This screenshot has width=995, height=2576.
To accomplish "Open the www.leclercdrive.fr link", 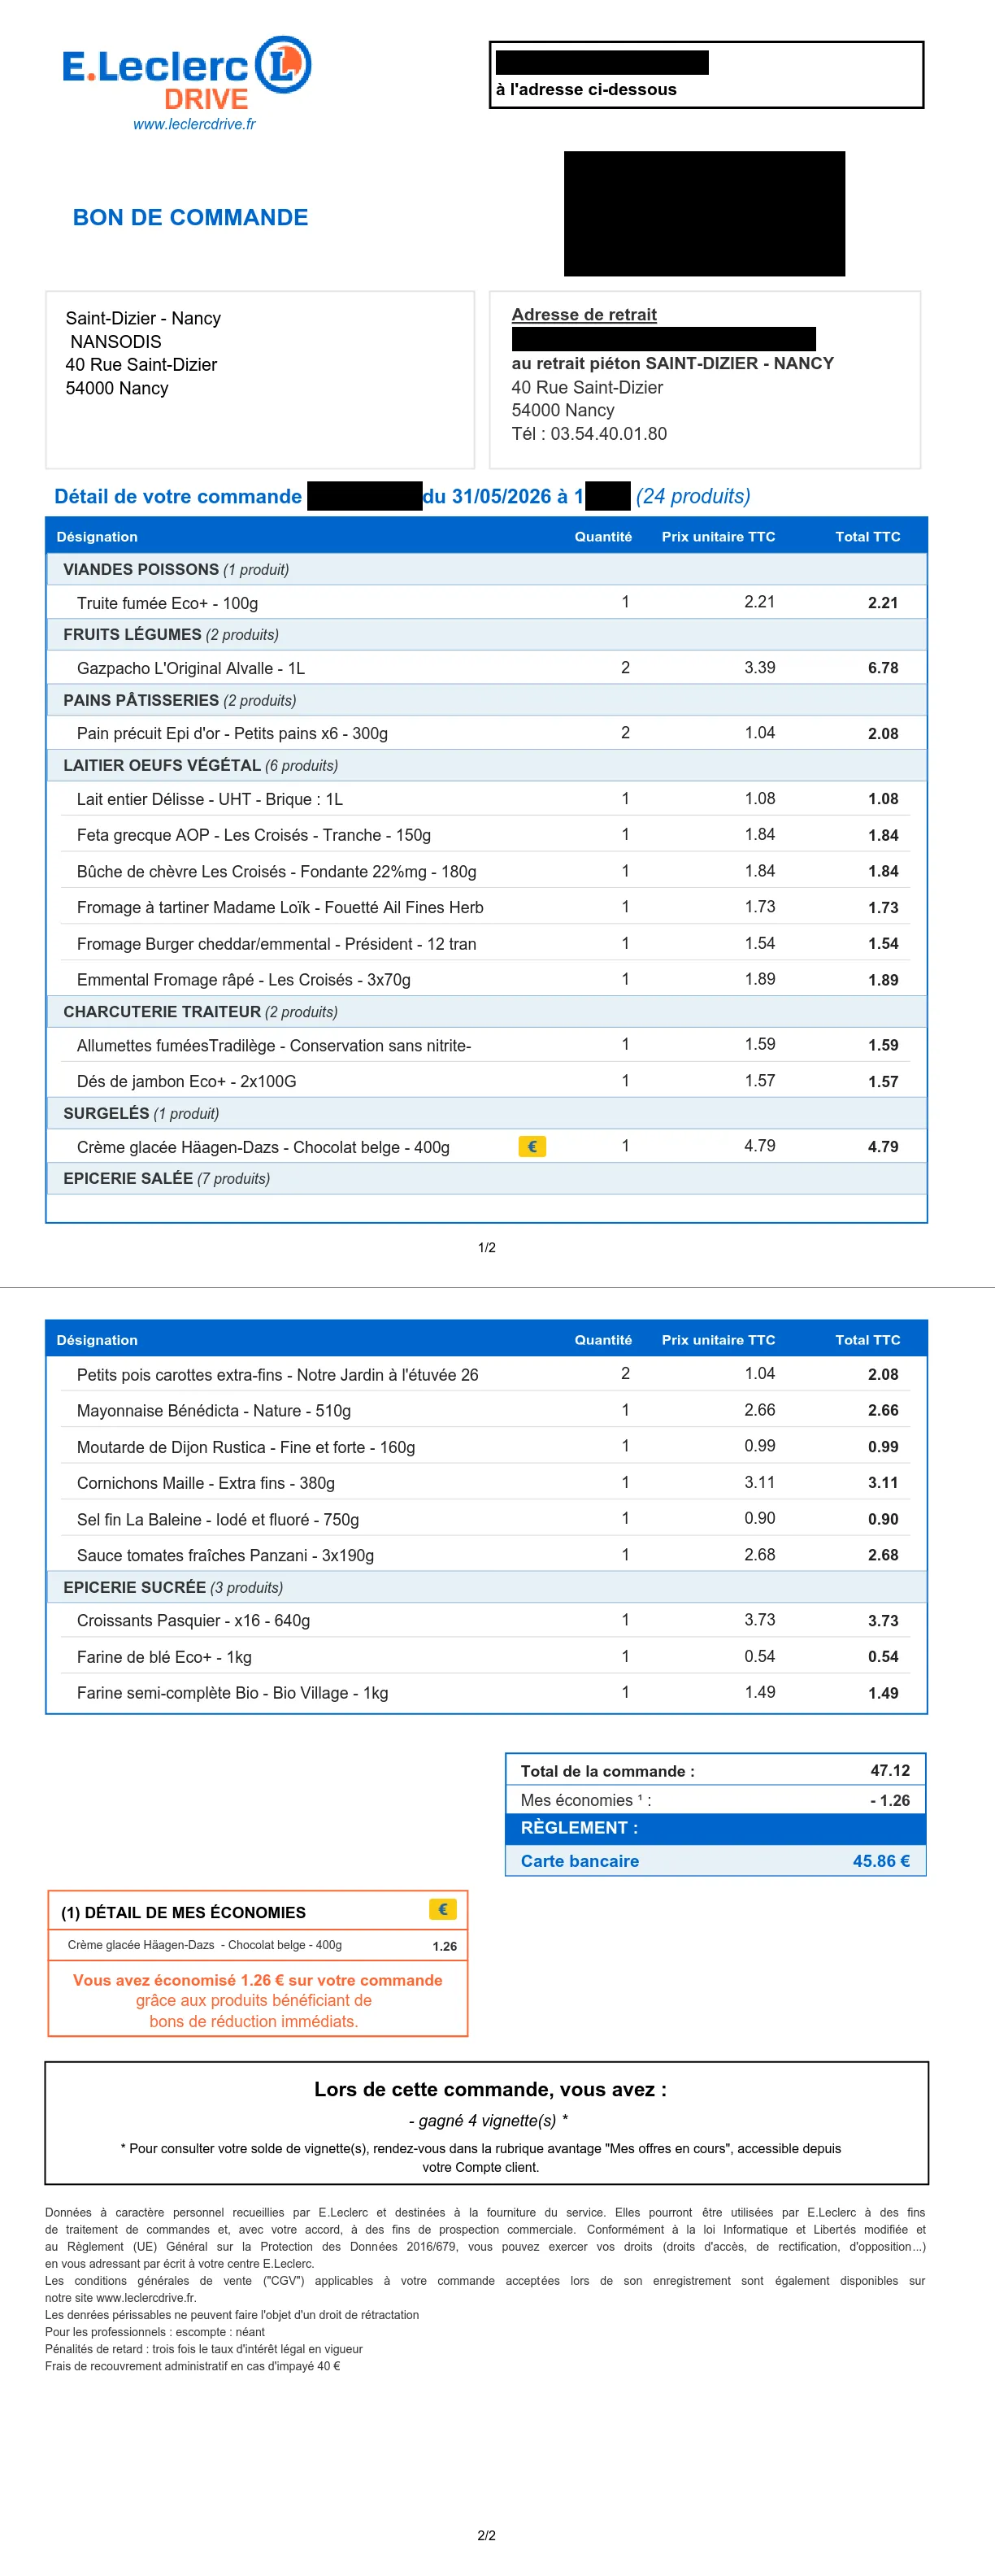I will click(x=194, y=124).
